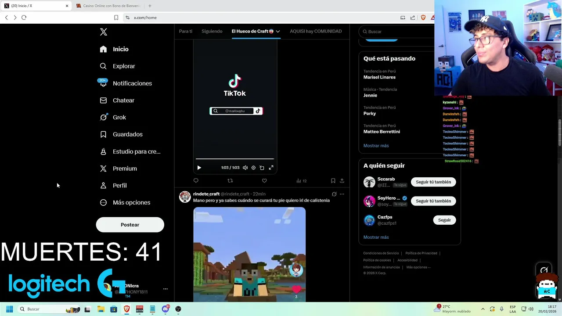
Task: Open Premium in the sidebar
Action: 118,169
